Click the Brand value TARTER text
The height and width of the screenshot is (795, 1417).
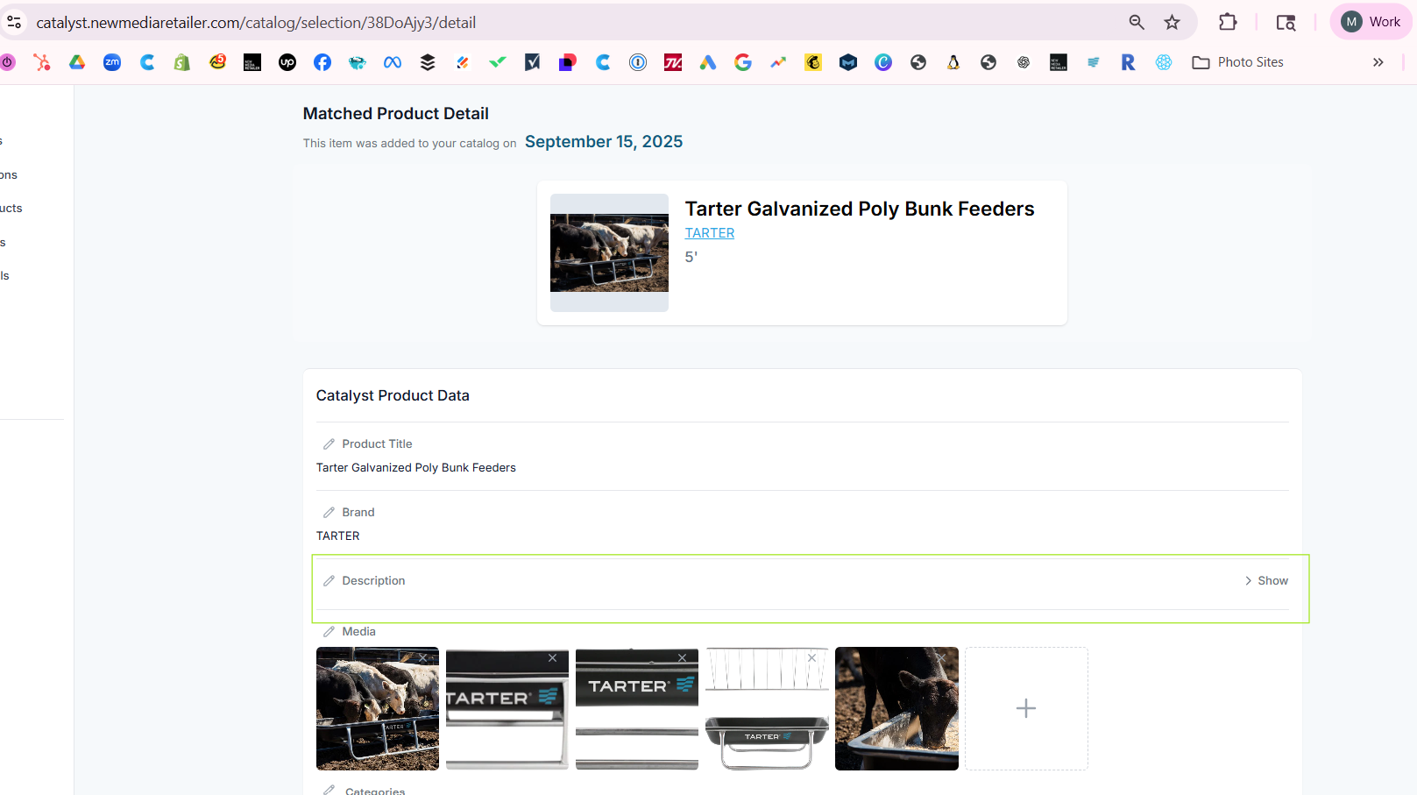click(x=338, y=536)
